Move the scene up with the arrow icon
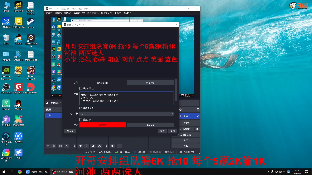Image resolution: width=312 pixels, height=175 pixels. pos(67,146)
